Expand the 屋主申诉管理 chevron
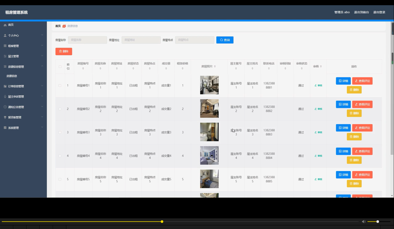This screenshot has height=229, width=394. (x=42, y=96)
